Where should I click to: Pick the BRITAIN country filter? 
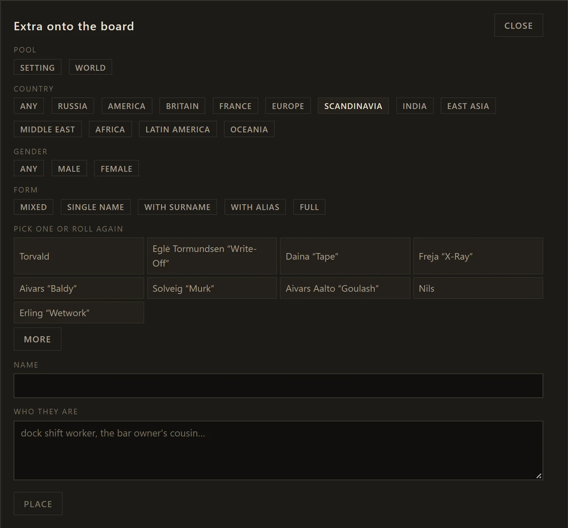point(182,106)
